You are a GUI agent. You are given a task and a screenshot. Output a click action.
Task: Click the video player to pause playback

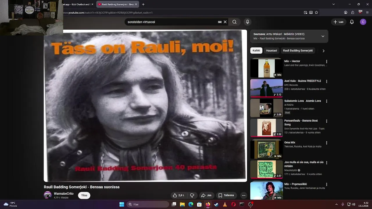tap(145, 106)
